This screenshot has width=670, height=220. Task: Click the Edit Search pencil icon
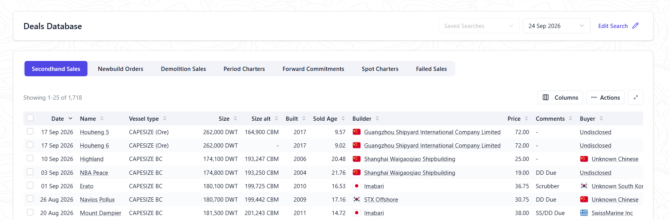click(x=635, y=26)
